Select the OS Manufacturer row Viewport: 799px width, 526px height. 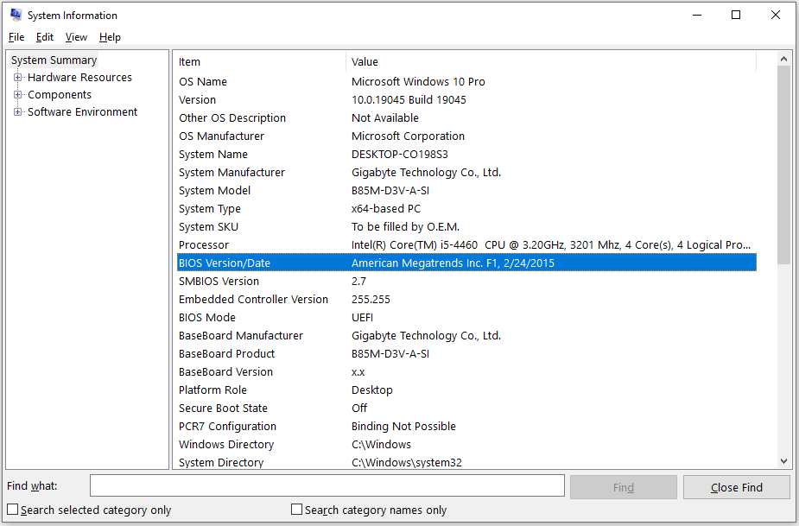(466, 136)
